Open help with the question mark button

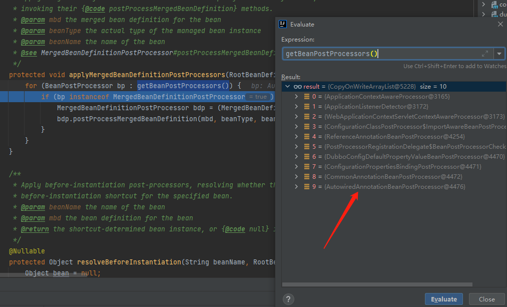[x=288, y=299]
